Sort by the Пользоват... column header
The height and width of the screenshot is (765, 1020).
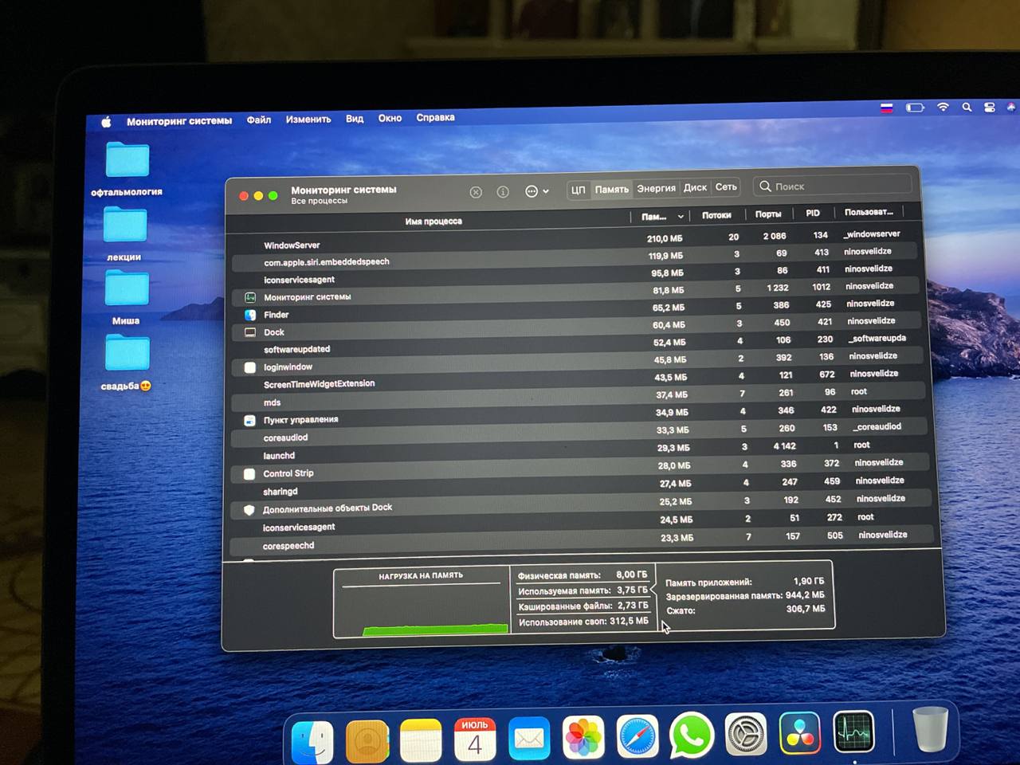[x=869, y=212]
